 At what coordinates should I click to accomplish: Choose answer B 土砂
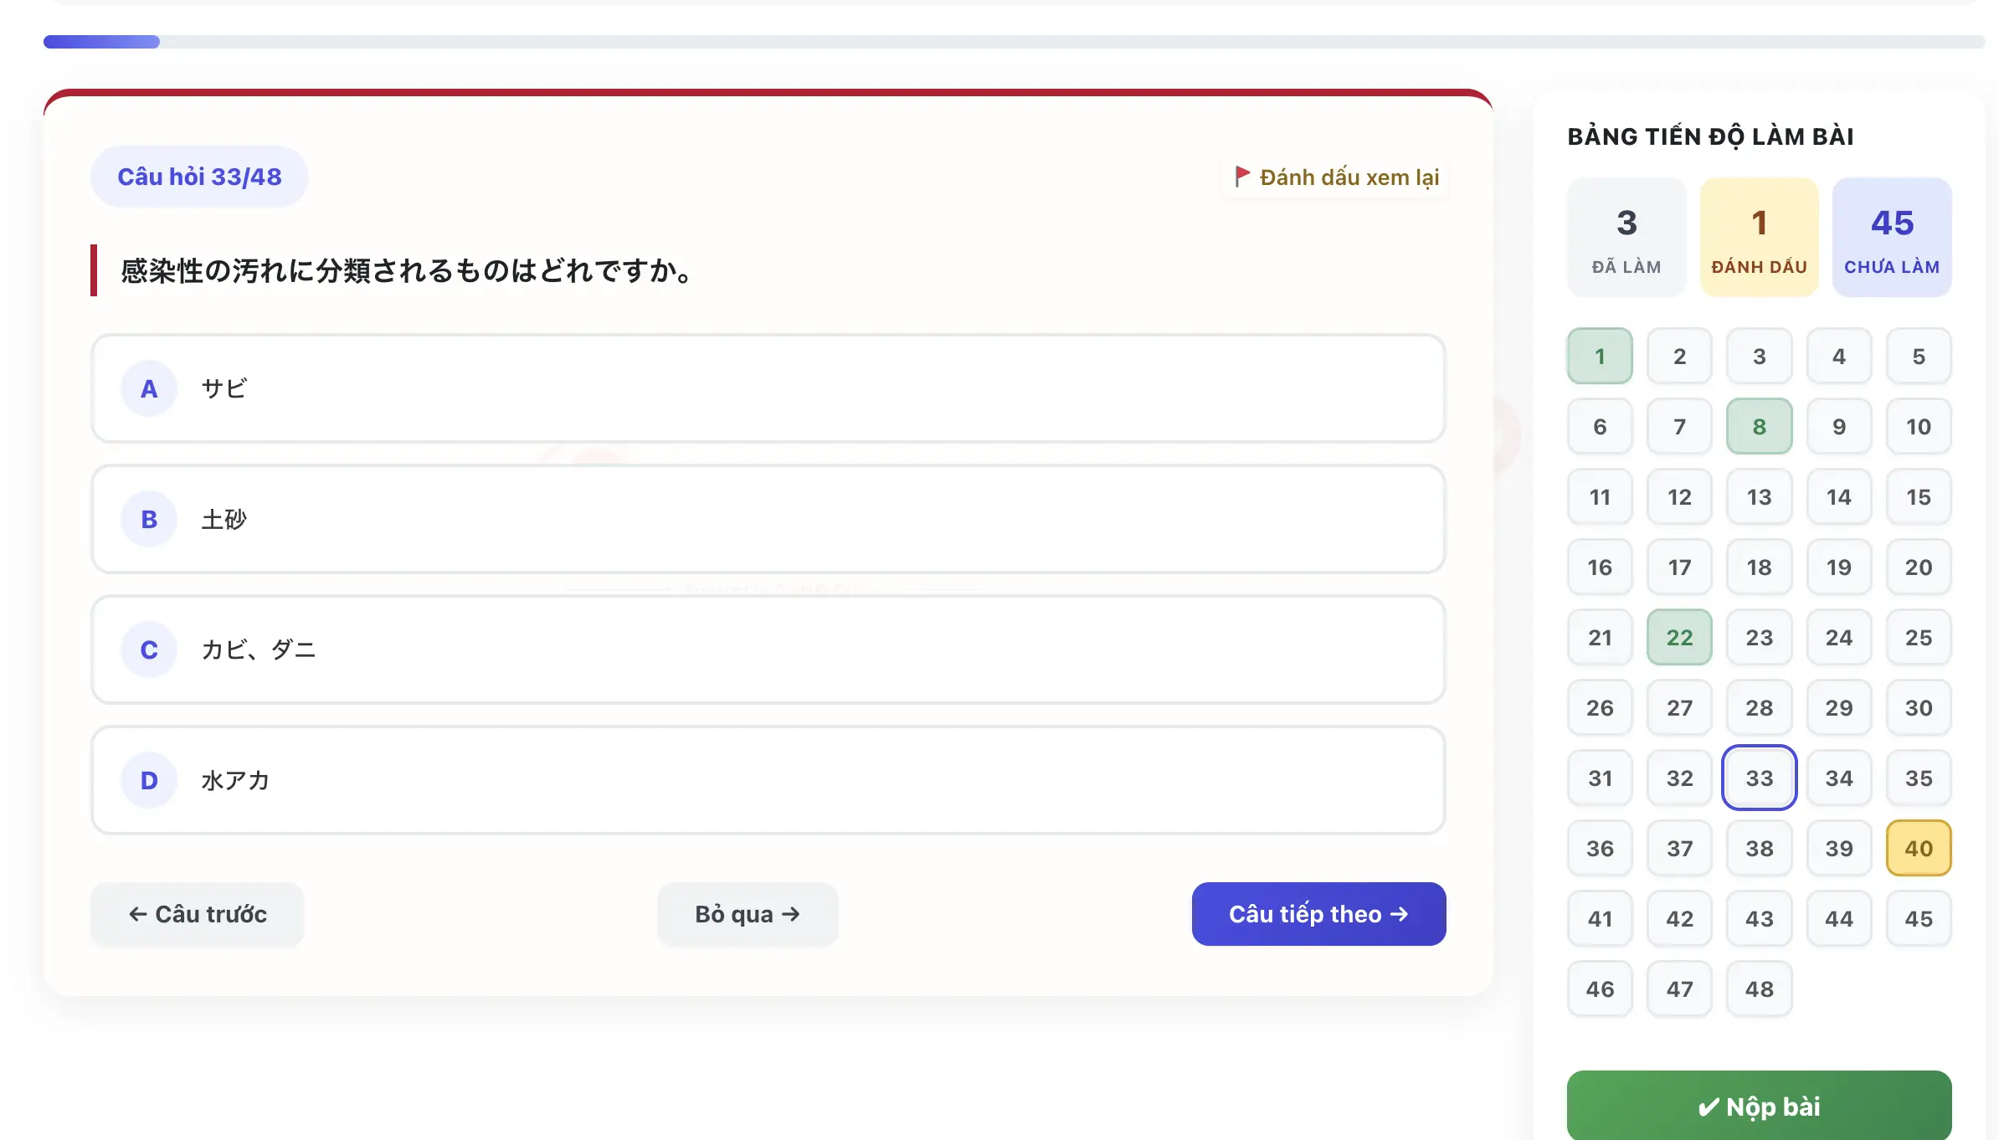[768, 519]
